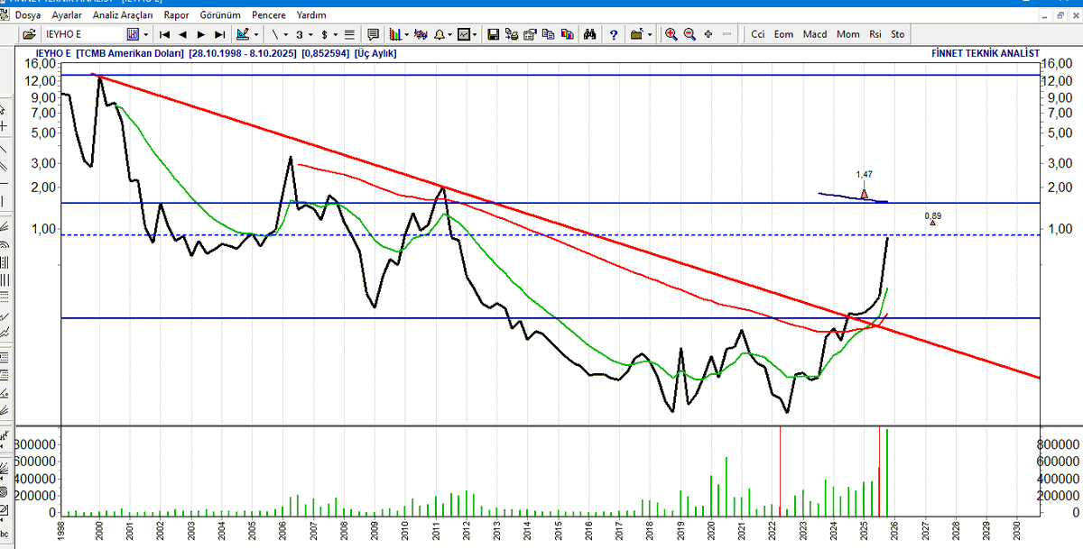Add the Sto indicator

click(897, 34)
